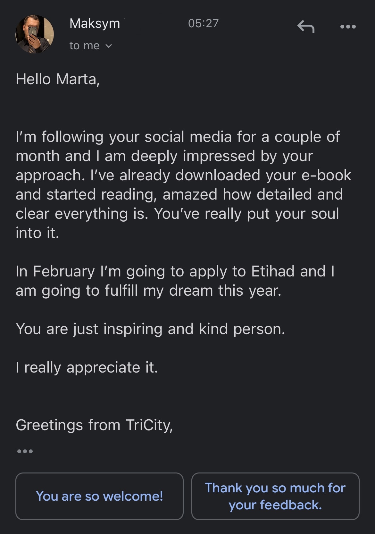
Task: Tap the words "deeply impressed" in the body
Action: coord(193,156)
